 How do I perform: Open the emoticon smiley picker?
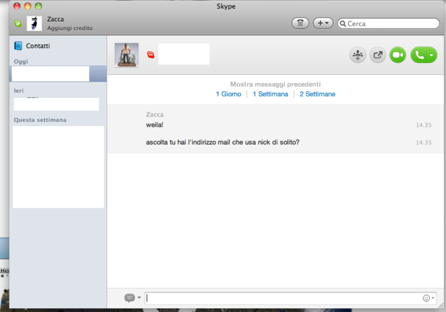point(426,298)
